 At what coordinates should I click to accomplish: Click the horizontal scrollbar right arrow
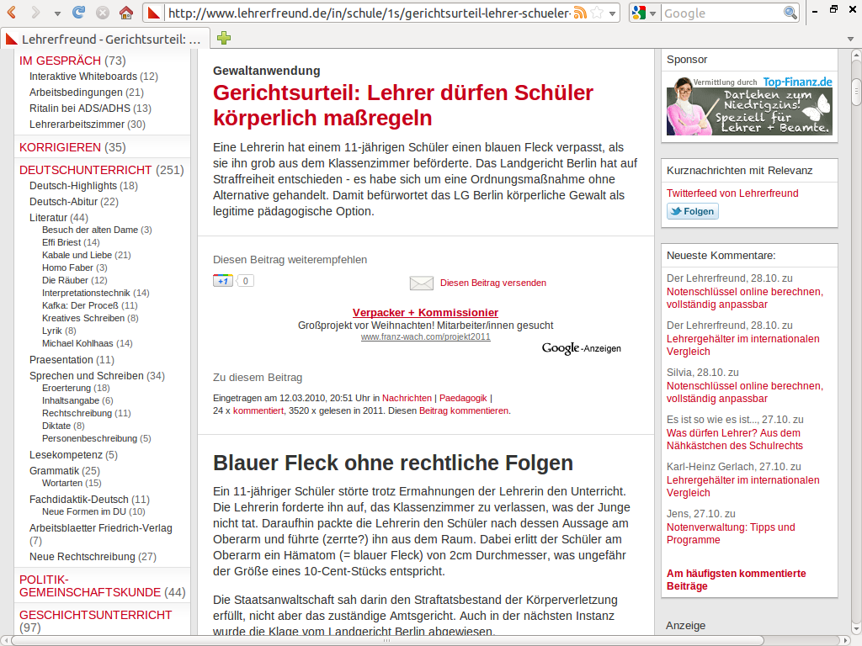[x=847, y=640]
